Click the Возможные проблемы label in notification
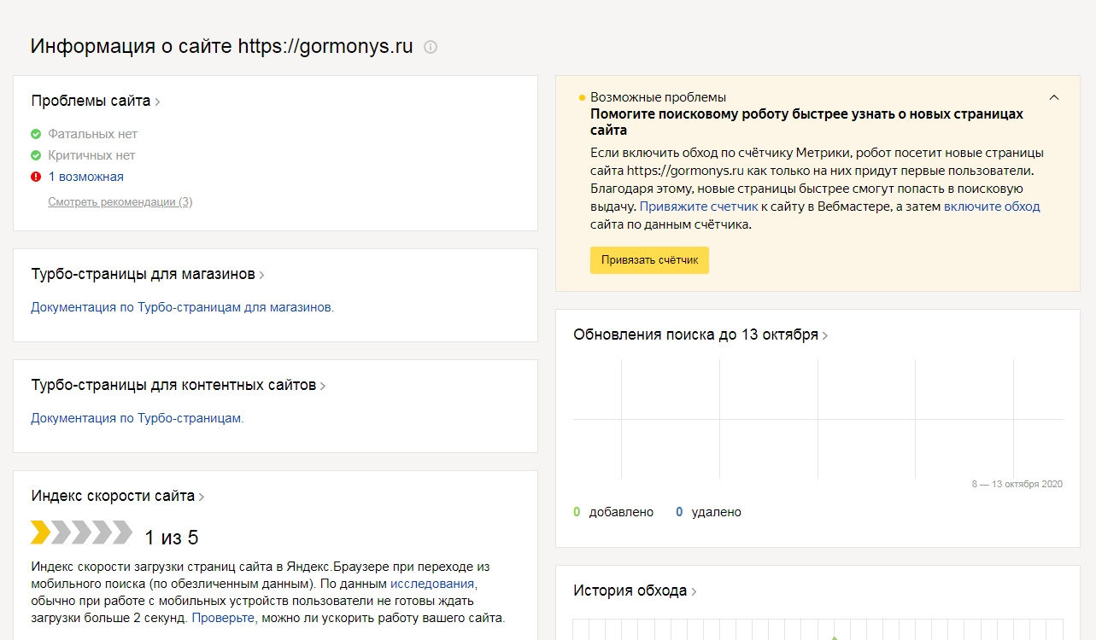This screenshot has width=1096, height=640. point(659,97)
